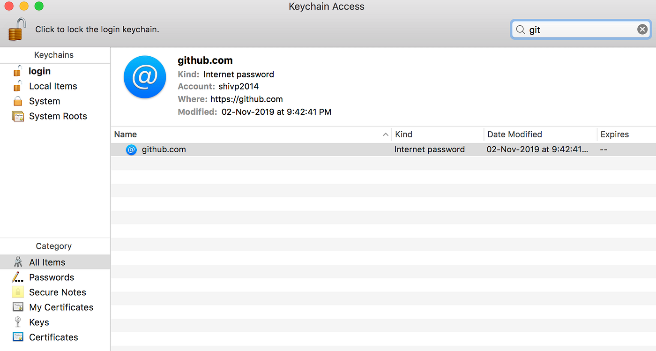Open the https://github.com link in Where field
The image size is (656, 351).
click(246, 99)
